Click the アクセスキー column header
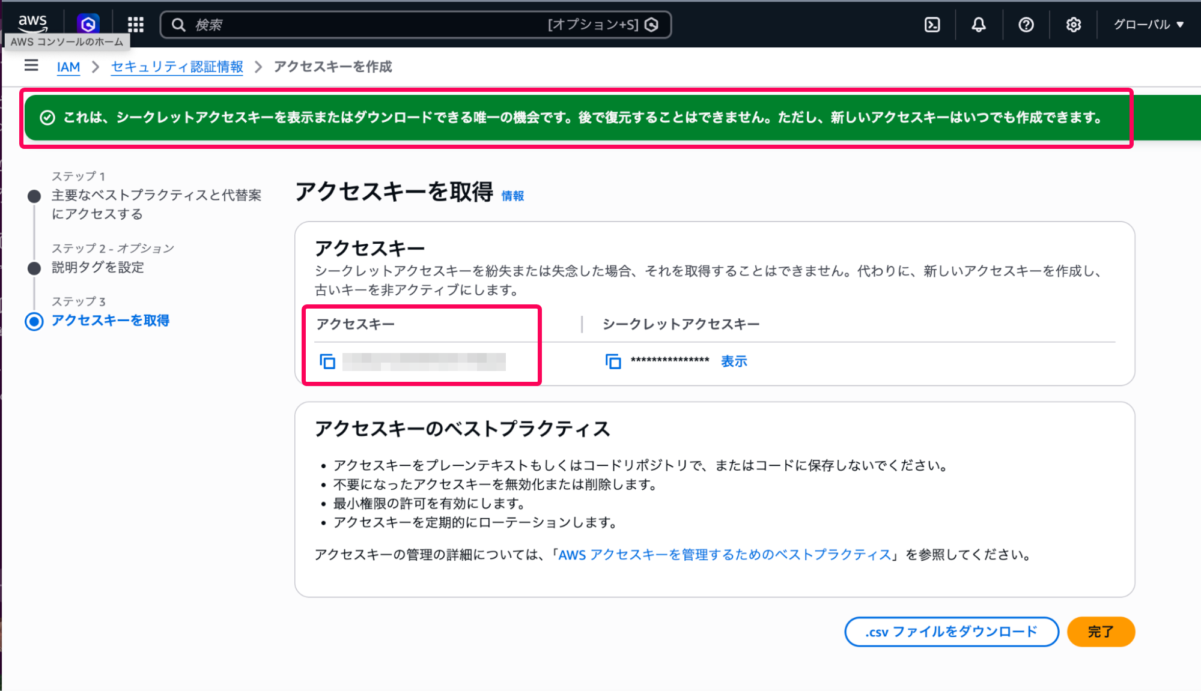Image resolution: width=1201 pixels, height=691 pixels. tap(356, 324)
